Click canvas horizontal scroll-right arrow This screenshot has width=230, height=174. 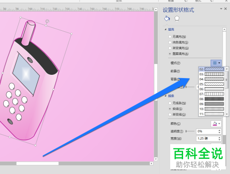151,163
